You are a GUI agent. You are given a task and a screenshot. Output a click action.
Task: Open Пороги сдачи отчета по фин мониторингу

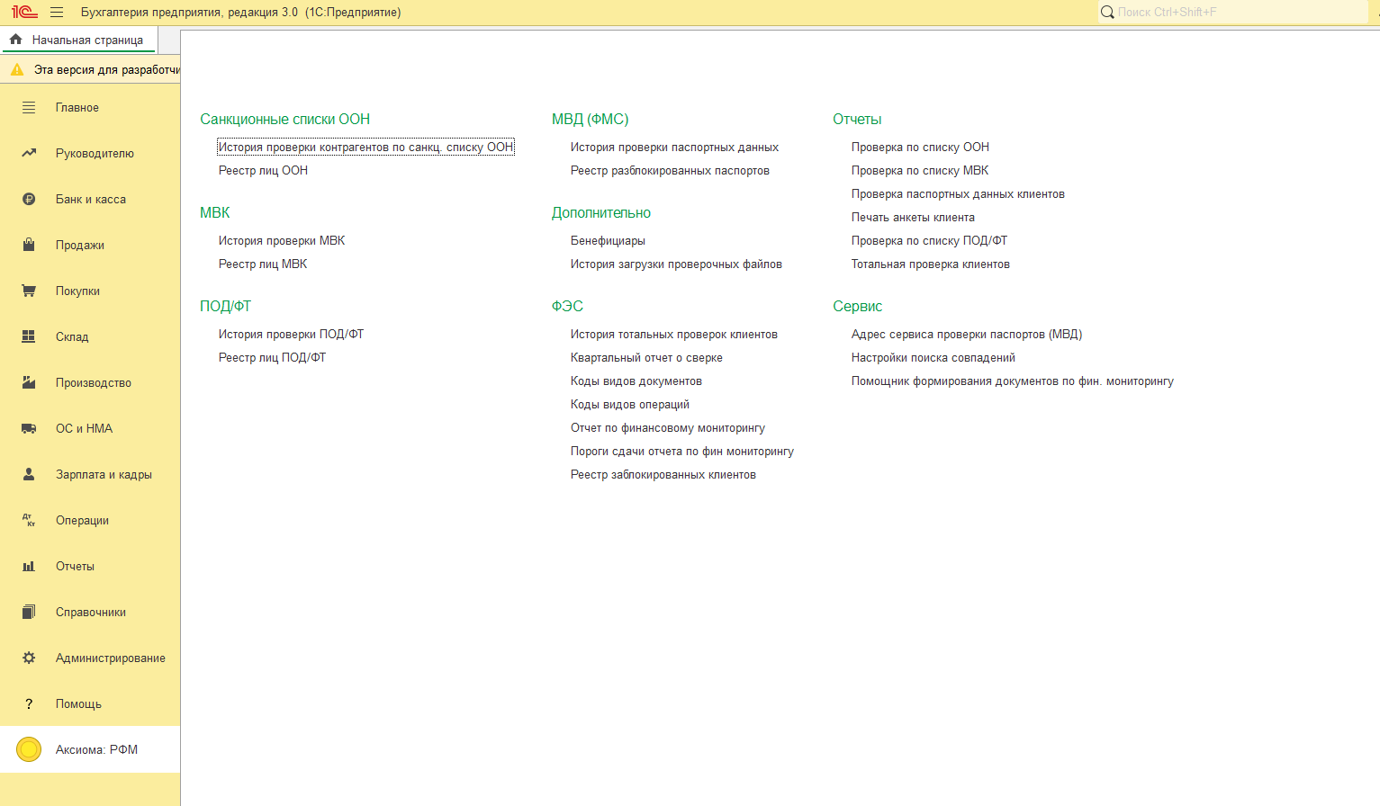682,451
